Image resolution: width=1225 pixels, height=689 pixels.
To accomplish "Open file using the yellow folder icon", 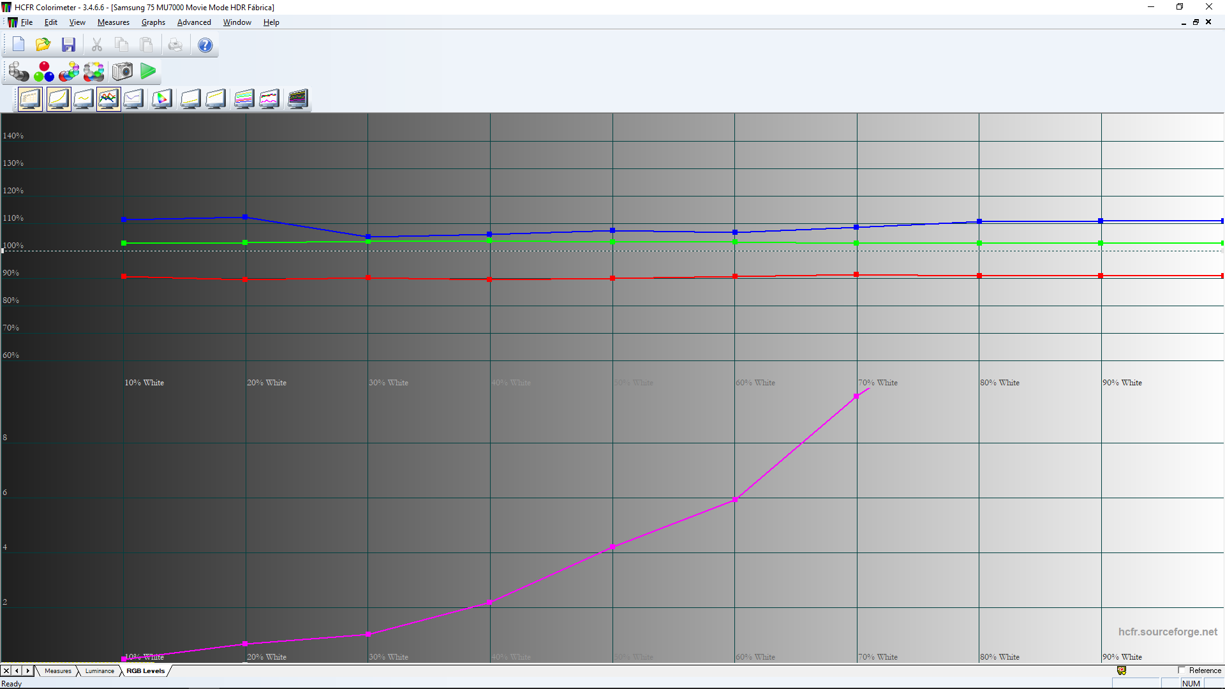I will click(43, 45).
